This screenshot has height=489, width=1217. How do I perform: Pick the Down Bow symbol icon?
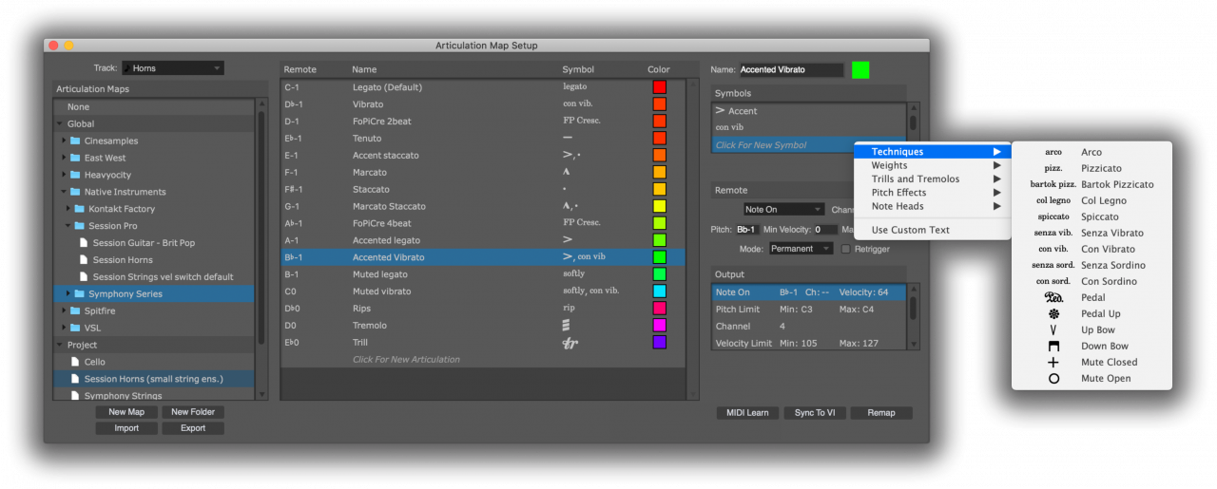click(1053, 346)
